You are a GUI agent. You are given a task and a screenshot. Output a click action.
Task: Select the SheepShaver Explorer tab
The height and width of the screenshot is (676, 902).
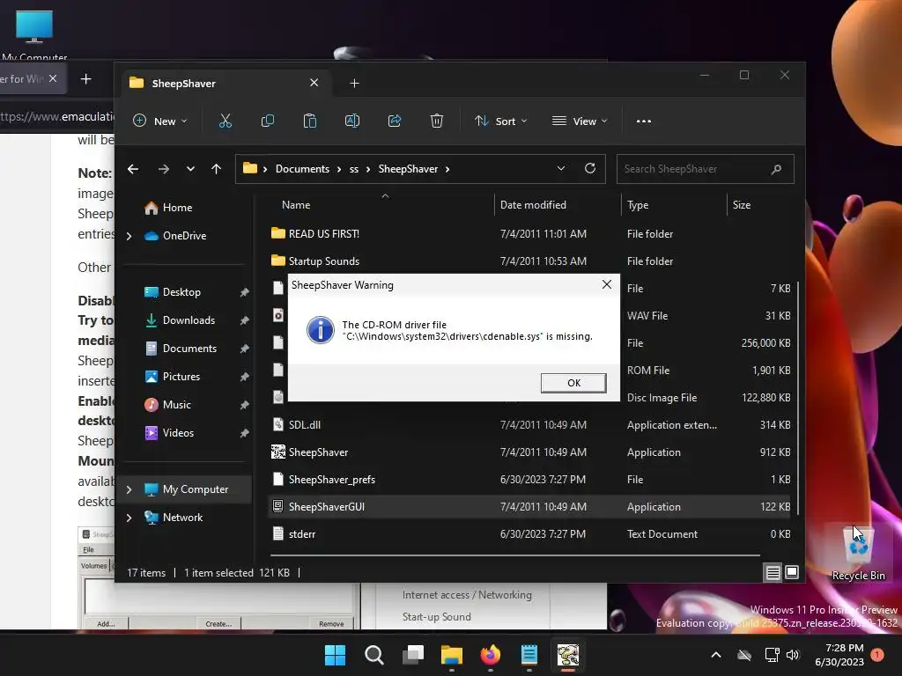coord(225,84)
